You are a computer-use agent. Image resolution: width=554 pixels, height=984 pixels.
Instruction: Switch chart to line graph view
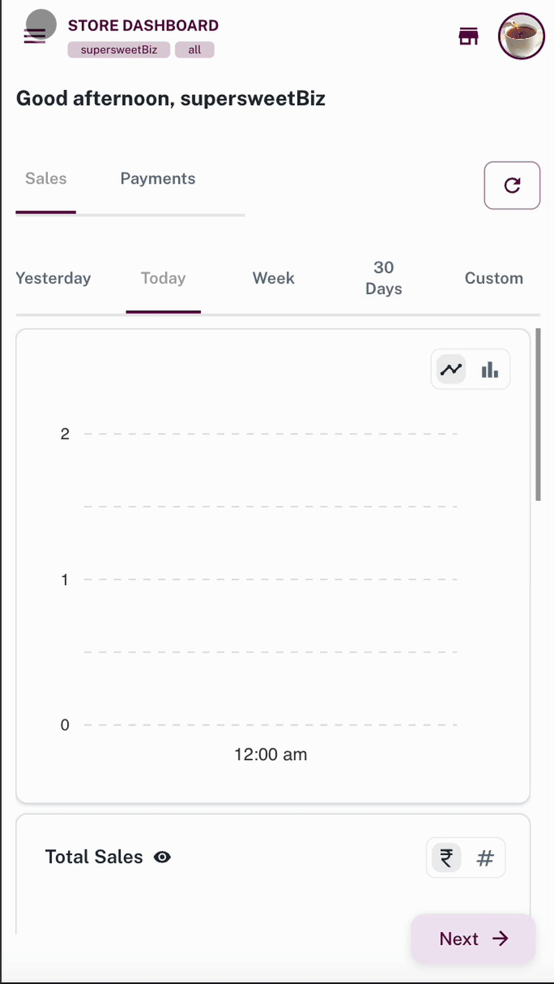tap(449, 369)
